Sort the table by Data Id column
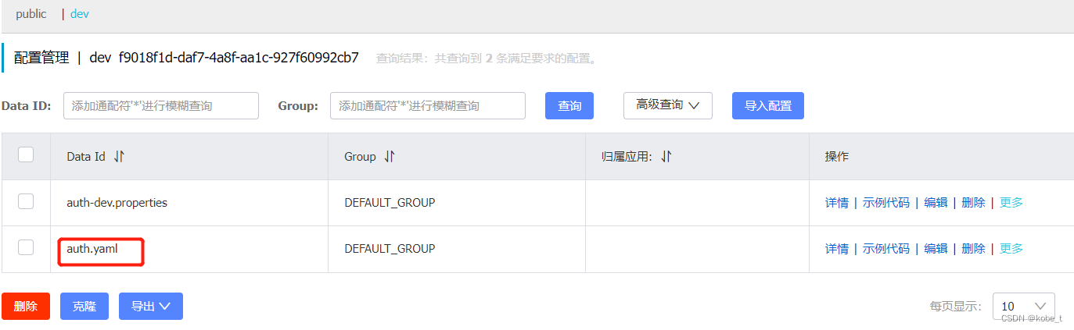The height and width of the screenshot is (330, 1074). tap(119, 157)
